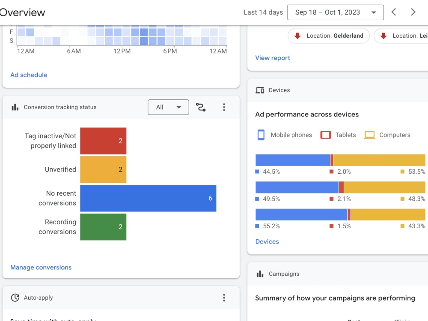Select the red Tag inactive bar
Viewport: 428px width, 321px height.
(x=103, y=141)
